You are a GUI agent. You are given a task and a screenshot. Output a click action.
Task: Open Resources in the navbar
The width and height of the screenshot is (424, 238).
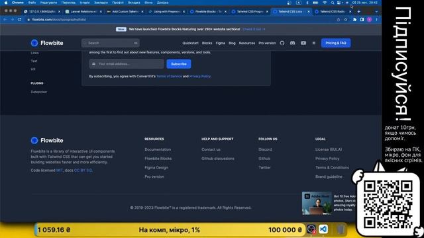(x=247, y=43)
